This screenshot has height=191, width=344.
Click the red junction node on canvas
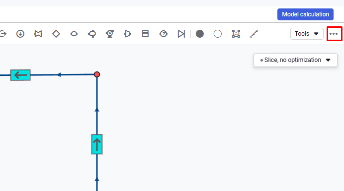point(97,74)
